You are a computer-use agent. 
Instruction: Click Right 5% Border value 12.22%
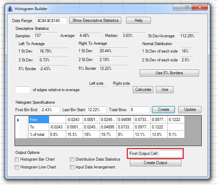[x=113, y=68]
